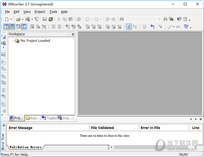
Task: Open the wrench tool dropdown arrow
Action: coord(174,27)
